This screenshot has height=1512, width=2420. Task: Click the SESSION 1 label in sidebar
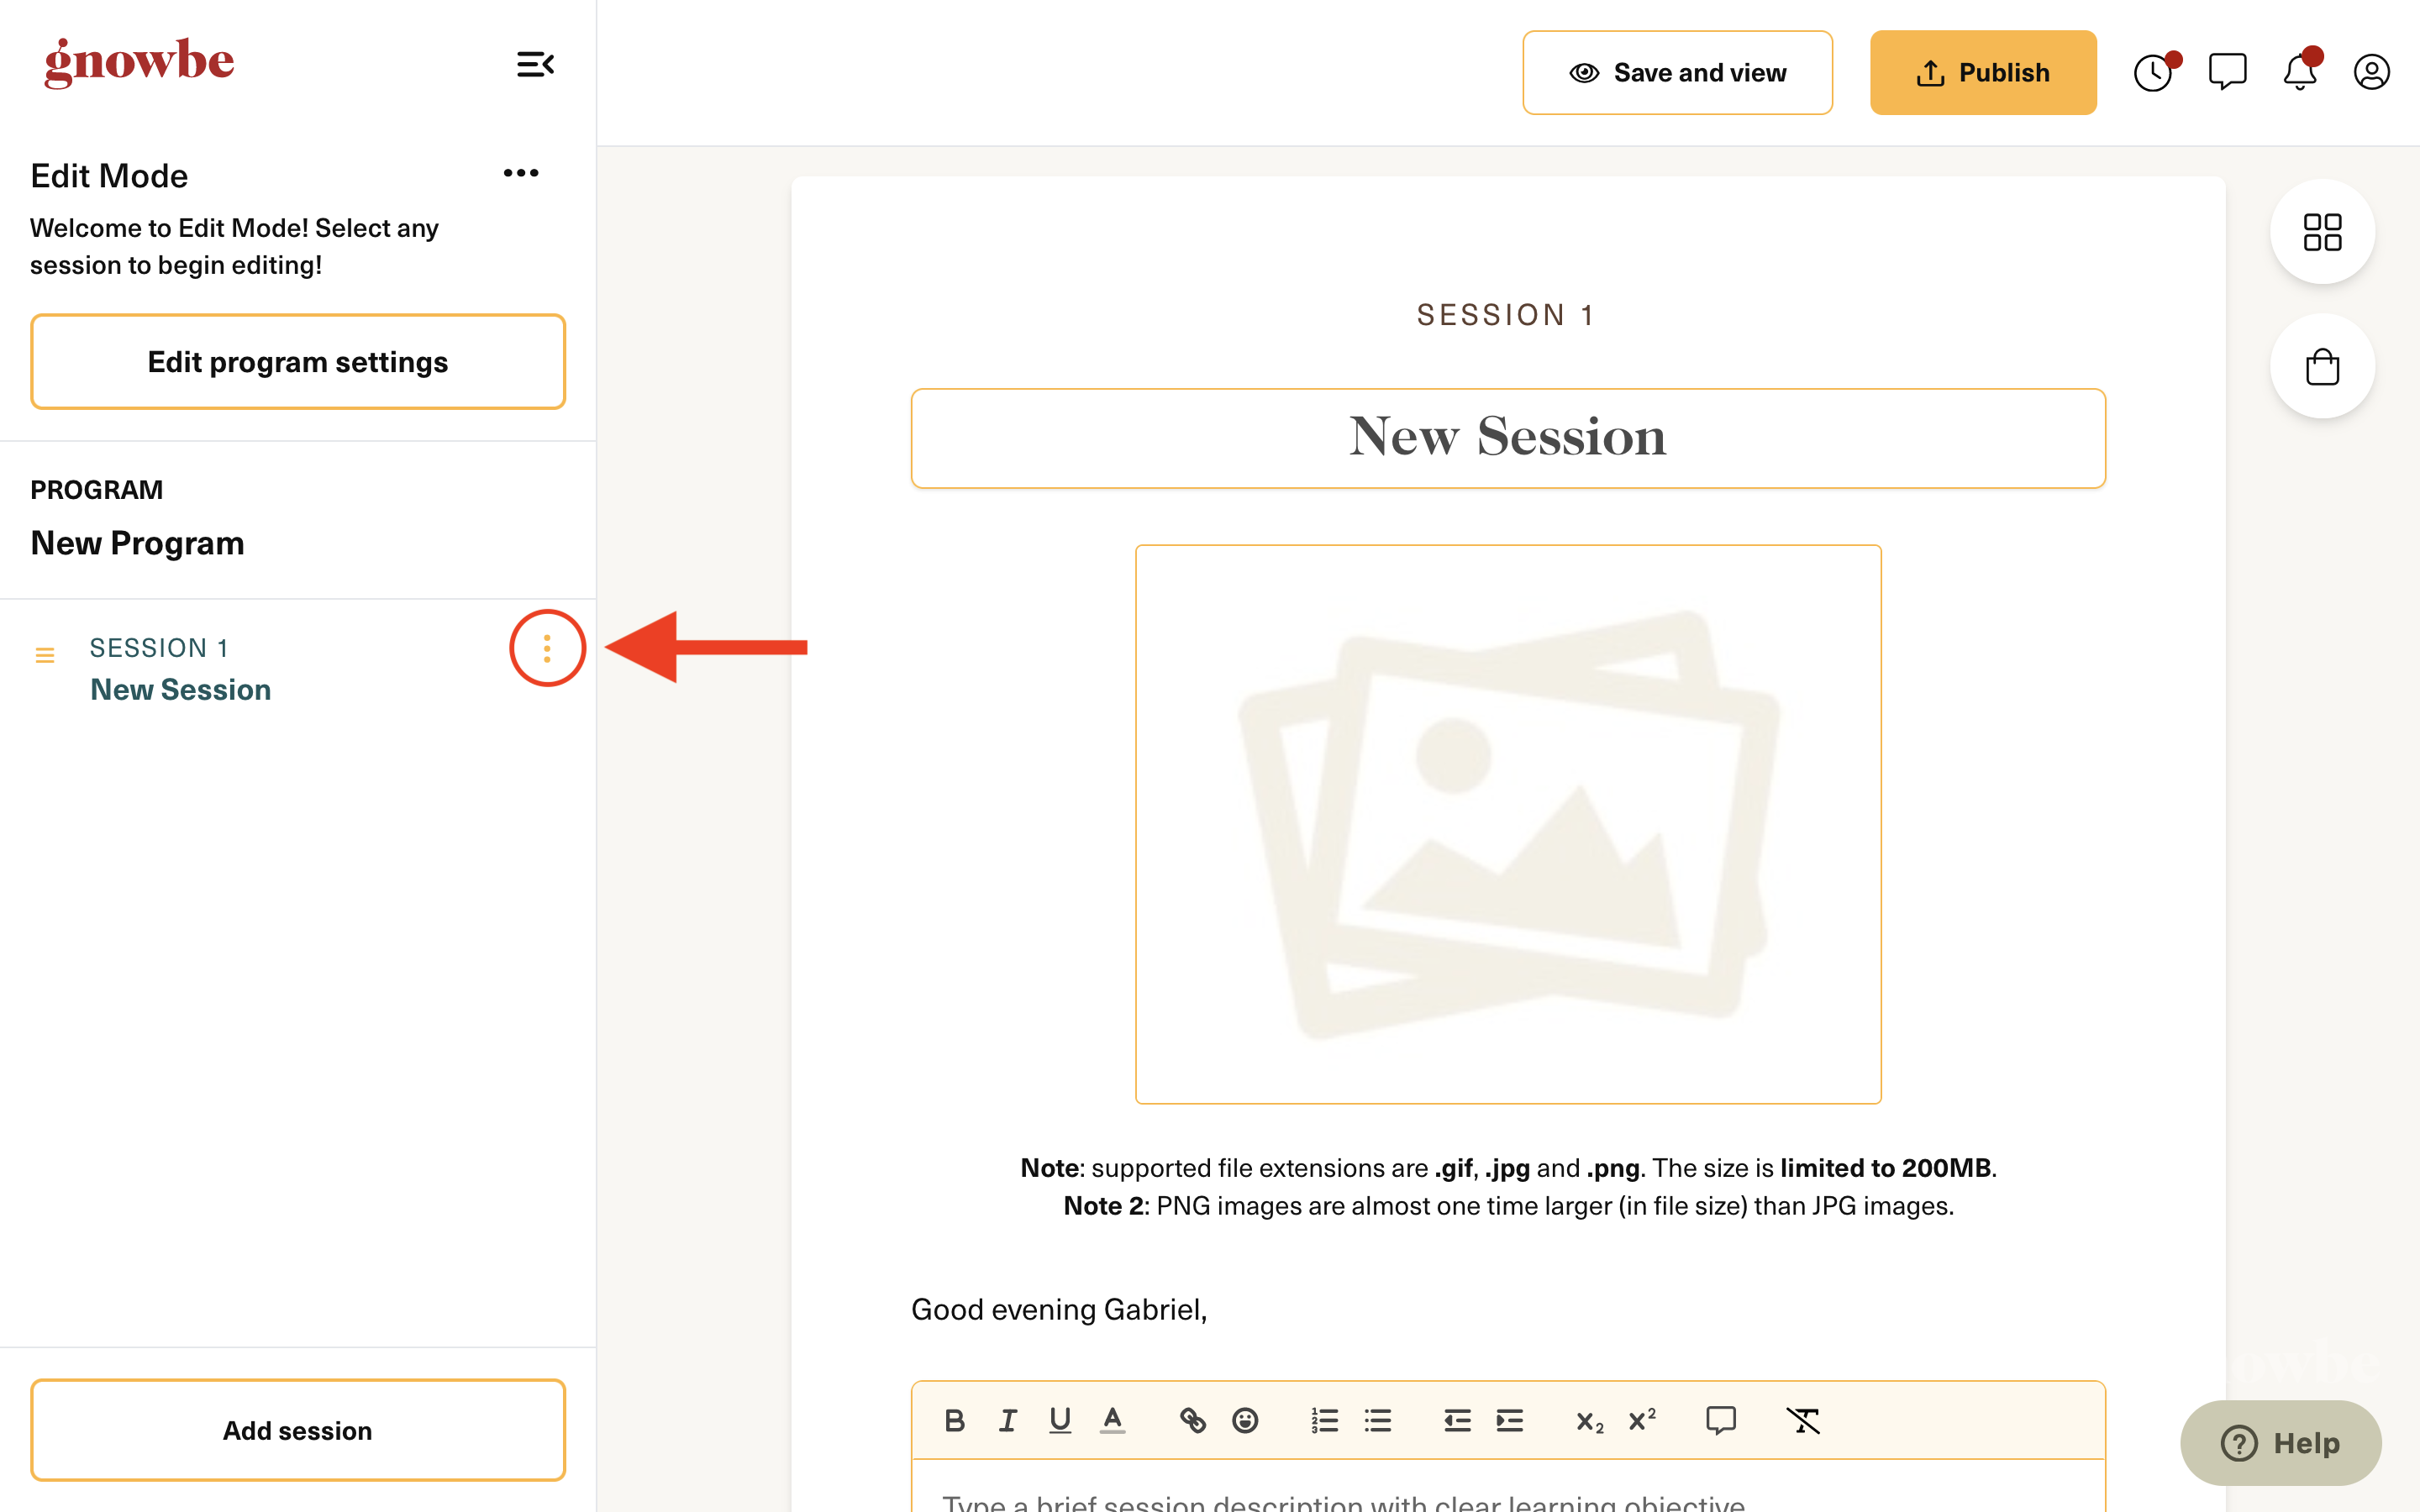click(159, 648)
